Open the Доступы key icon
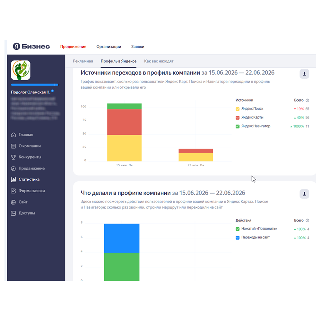This screenshot has height=321, width=321. coord(13,213)
